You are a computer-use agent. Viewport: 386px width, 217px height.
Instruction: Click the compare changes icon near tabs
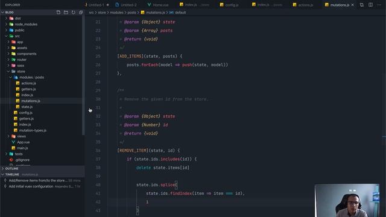[x=362, y=5]
